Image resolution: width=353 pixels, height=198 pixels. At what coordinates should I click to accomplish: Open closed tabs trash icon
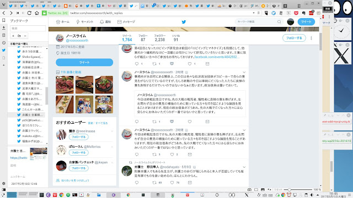pos(299,6)
